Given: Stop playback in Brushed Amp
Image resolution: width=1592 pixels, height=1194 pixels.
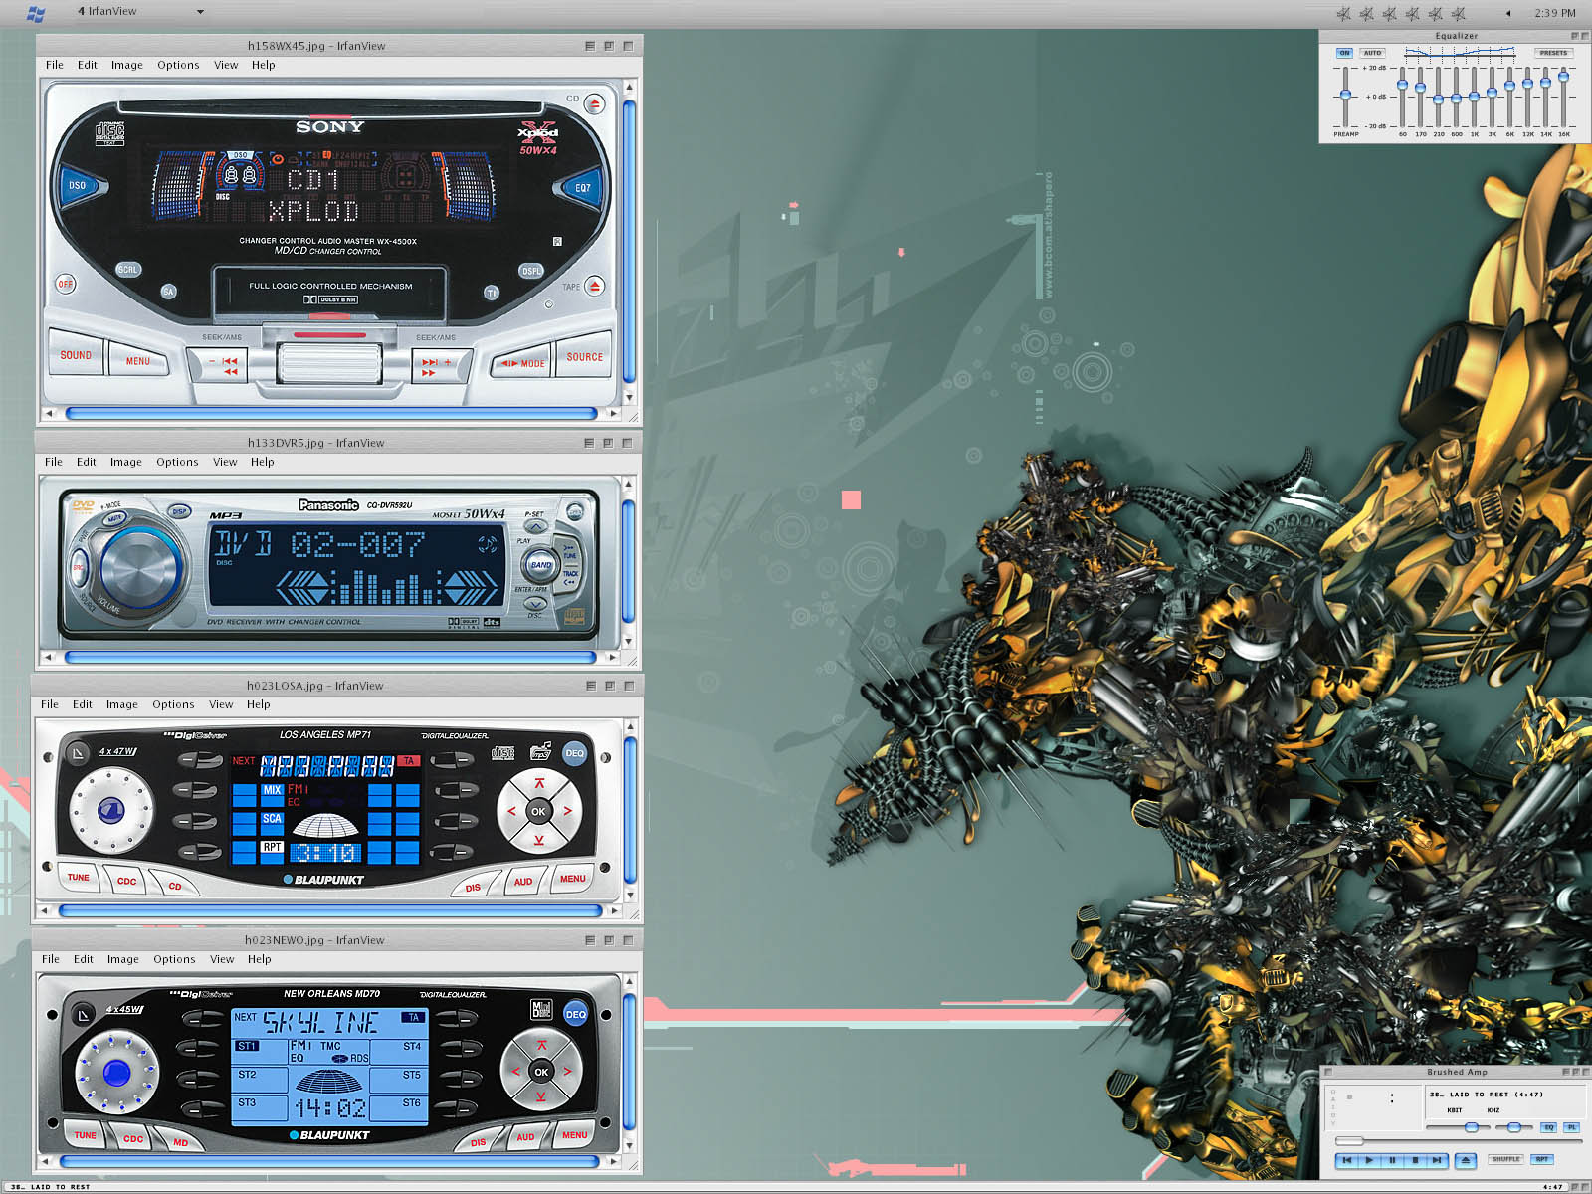Looking at the screenshot, I should click(x=1415, y=1160).
